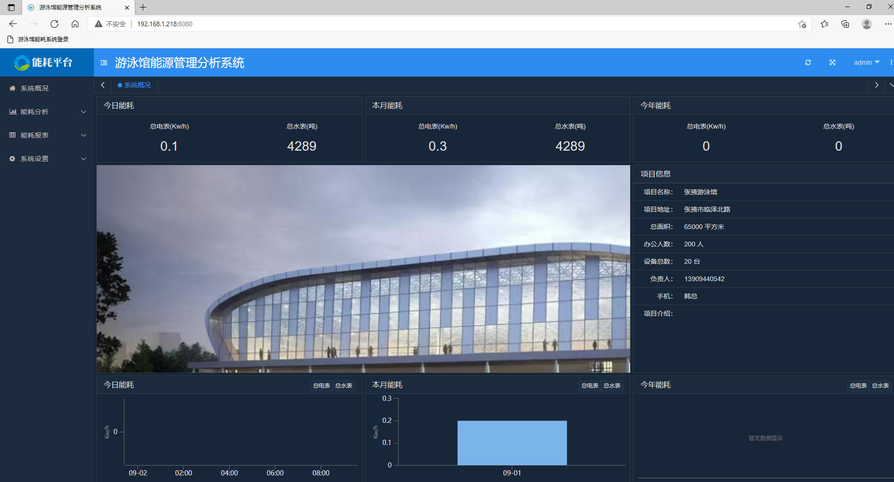Click the browser address bar URL
Image resolution: width=894 pixels, height=482 pixels.
coord(164,24)
